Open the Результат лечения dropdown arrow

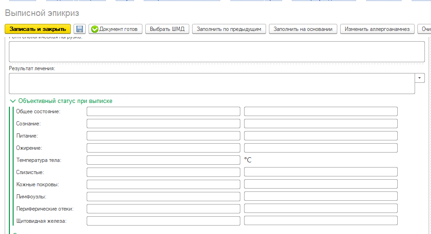click(x=420, y=78)
